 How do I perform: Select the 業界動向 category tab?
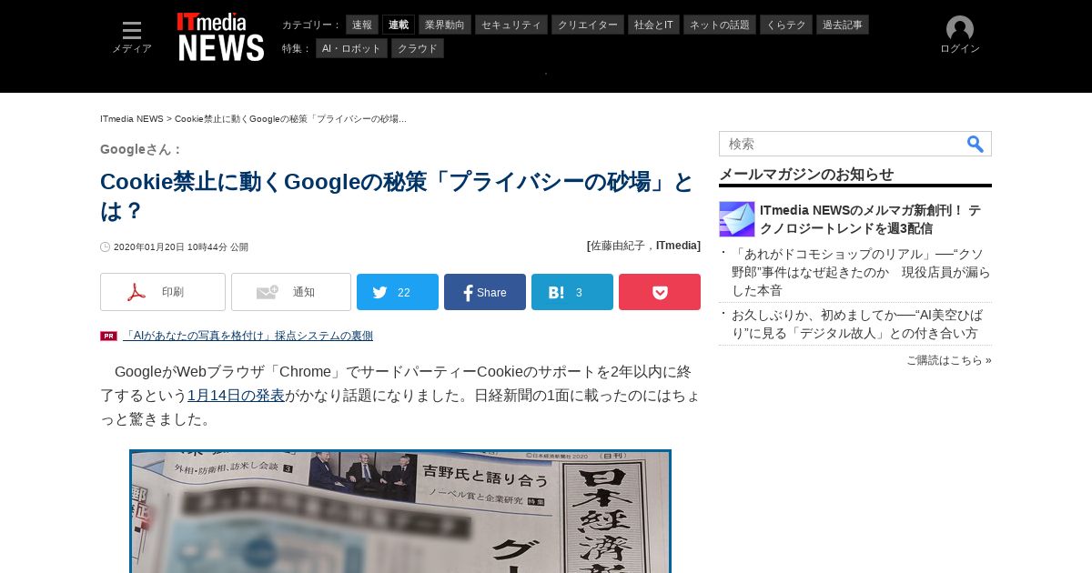click(445, 25)
